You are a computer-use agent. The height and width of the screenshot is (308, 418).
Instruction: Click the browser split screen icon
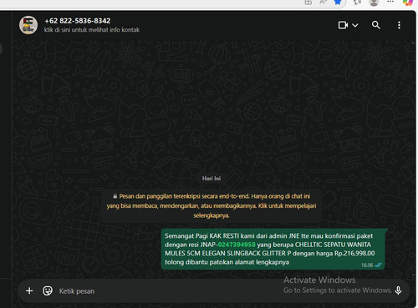tap(308, 3)
